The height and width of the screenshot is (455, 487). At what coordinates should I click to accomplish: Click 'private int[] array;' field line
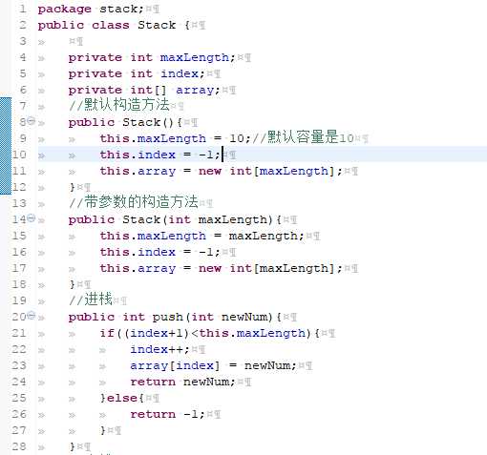click(144, 90)
